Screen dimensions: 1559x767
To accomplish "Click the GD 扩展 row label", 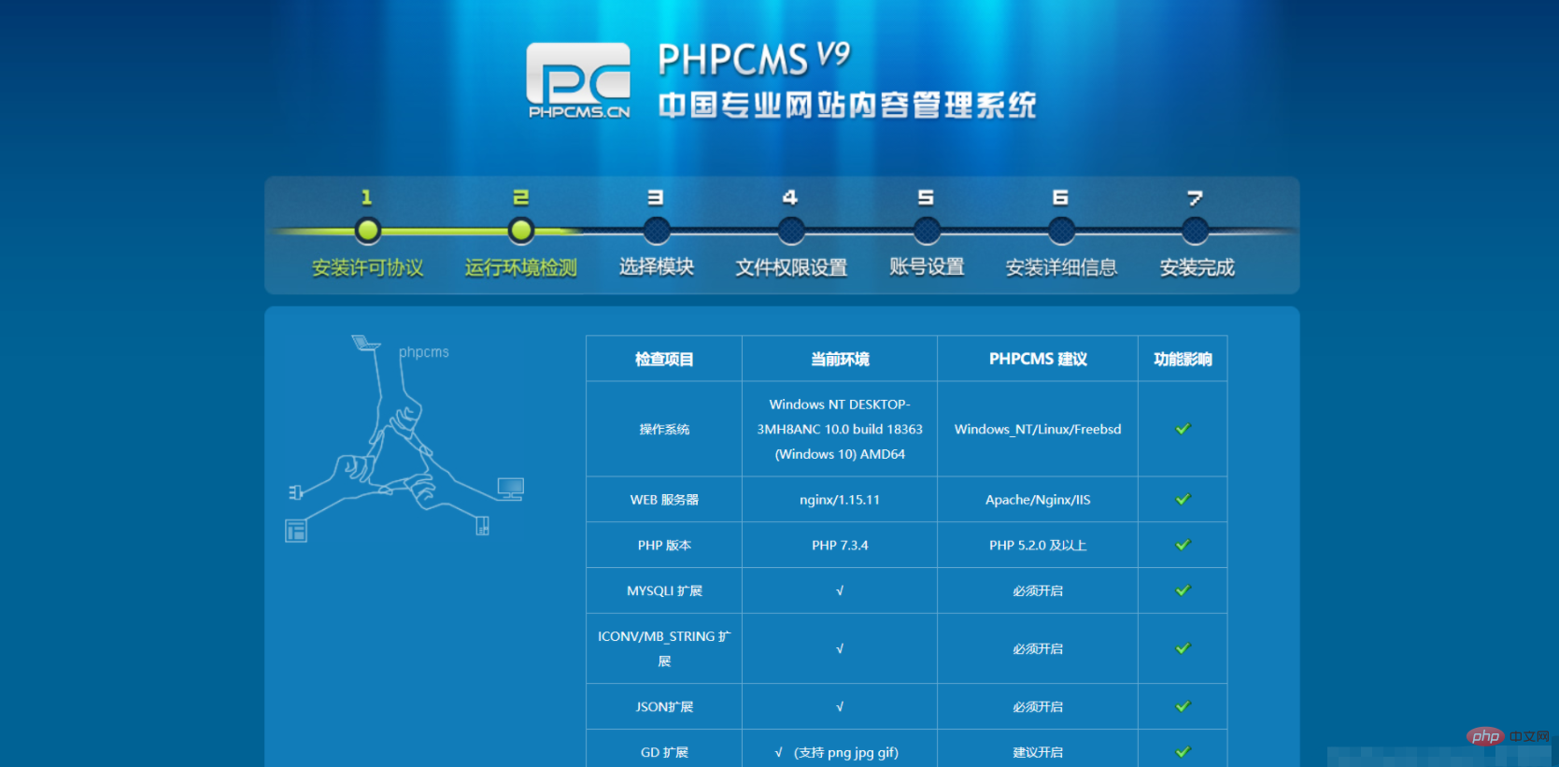I will pos(664,753).
